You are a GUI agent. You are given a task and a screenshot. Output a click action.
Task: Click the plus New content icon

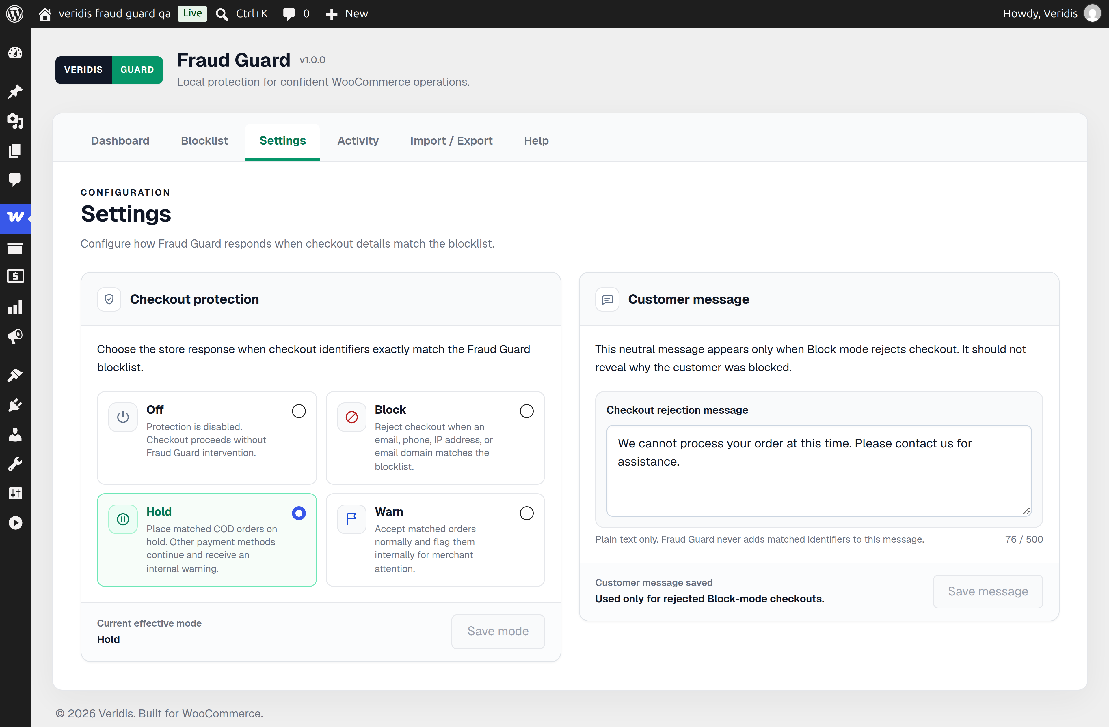pos(331,14)
